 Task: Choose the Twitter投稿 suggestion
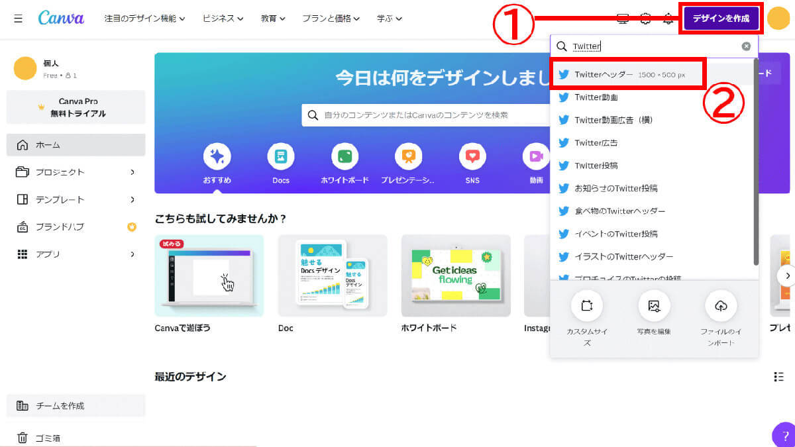click(653, 166)
